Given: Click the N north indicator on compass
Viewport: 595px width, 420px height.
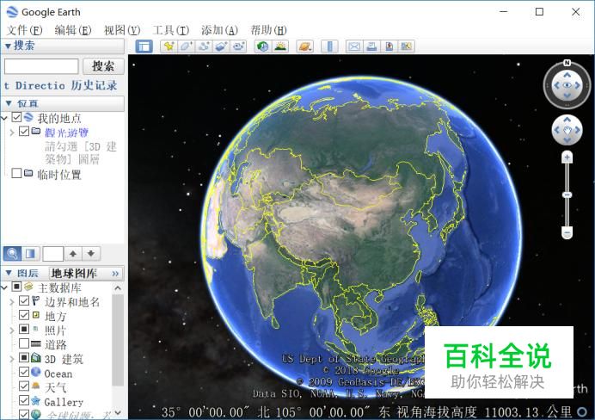Looking at the screenshot, I should point(567,63).
